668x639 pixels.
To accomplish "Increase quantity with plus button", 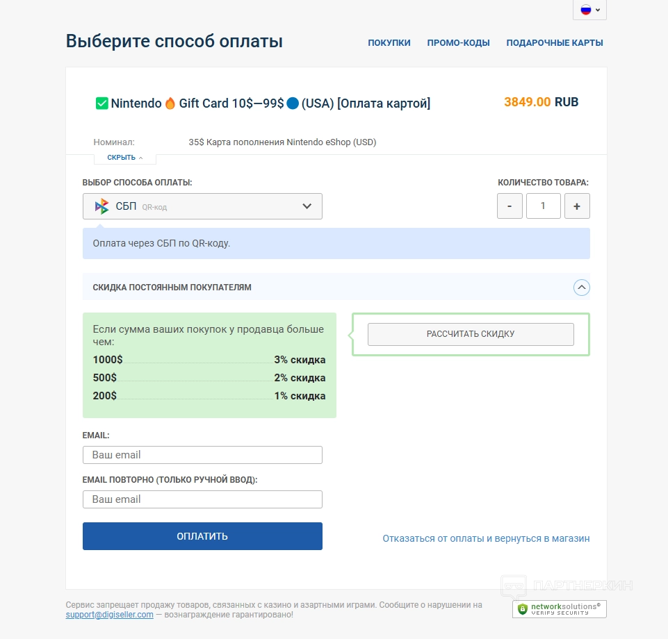I will tap(577, 206).
